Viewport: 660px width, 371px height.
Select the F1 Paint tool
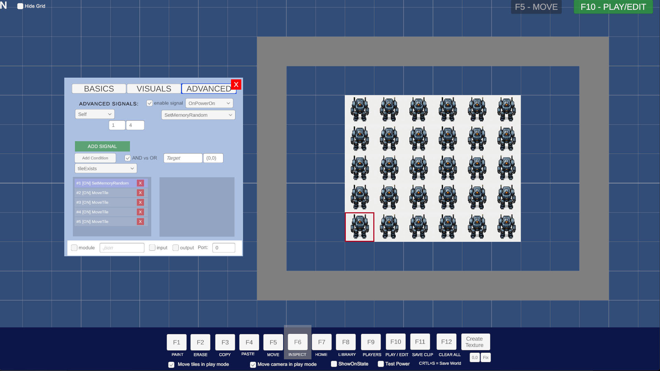click(x=177, y=342)
